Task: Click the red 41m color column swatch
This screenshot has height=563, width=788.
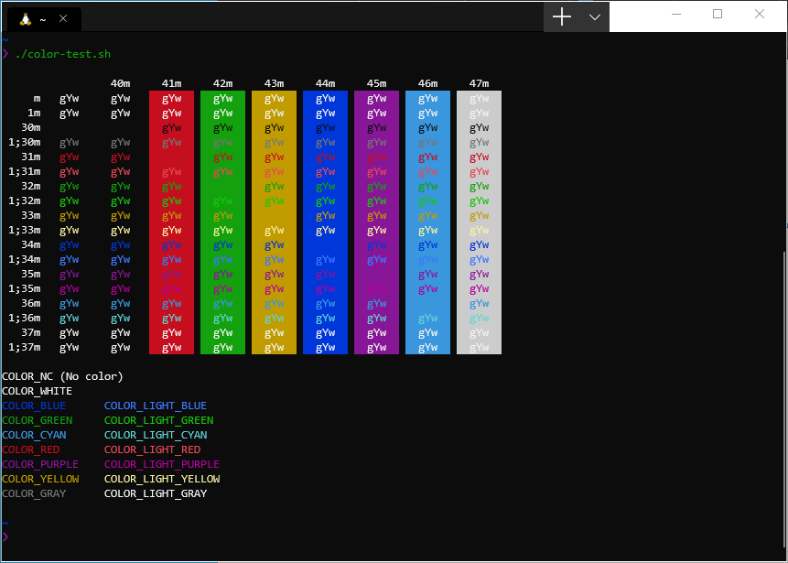Action: 171,220
